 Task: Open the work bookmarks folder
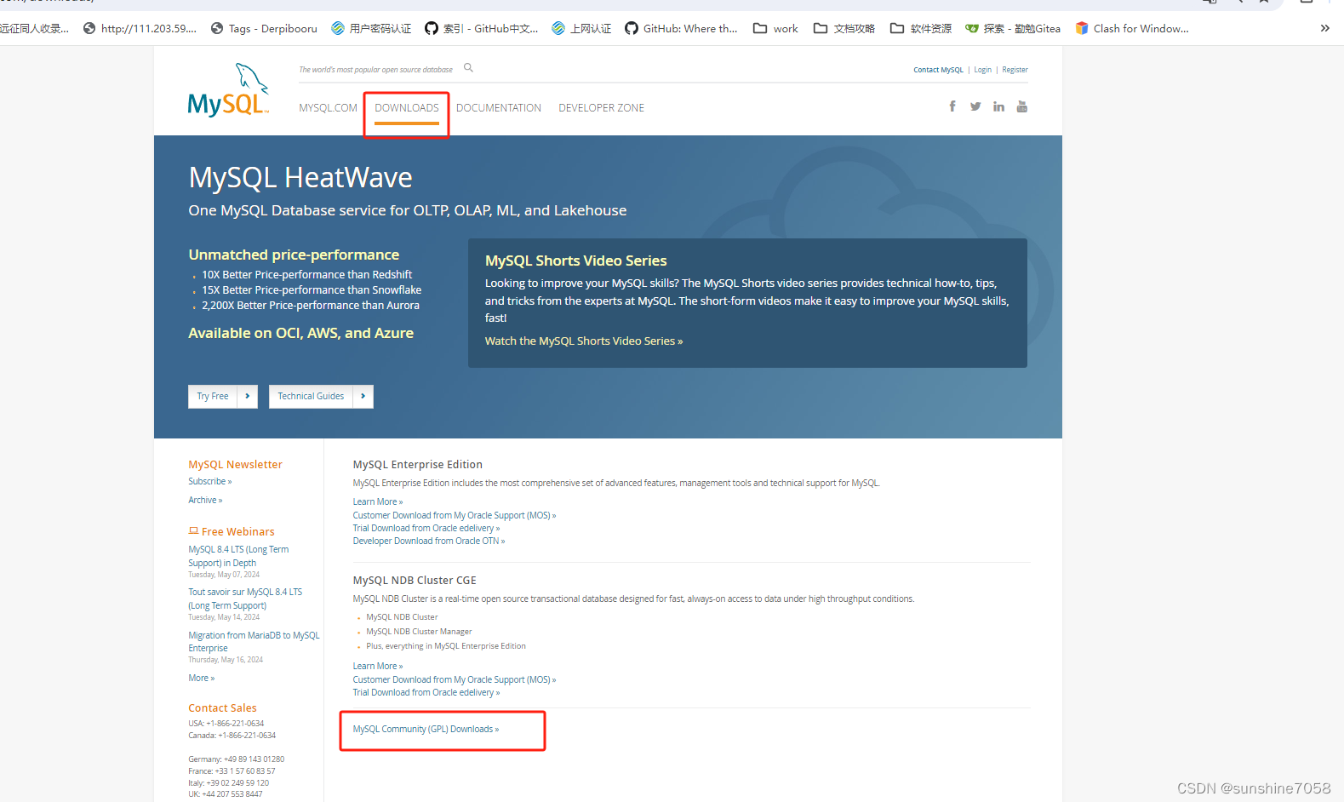[x=775, y=28]
